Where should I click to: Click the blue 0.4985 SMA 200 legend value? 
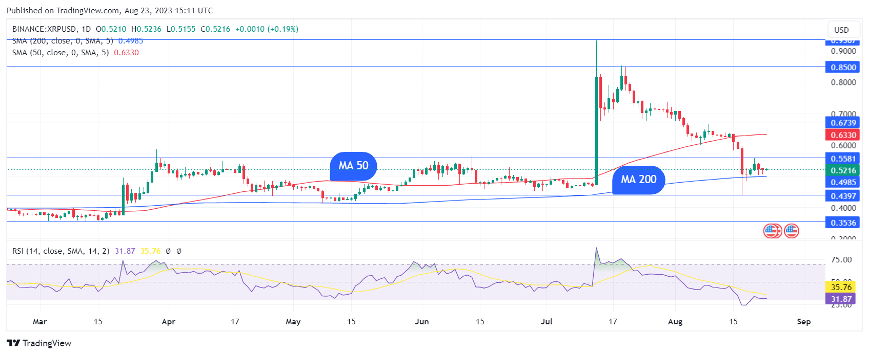coord(131,41)
